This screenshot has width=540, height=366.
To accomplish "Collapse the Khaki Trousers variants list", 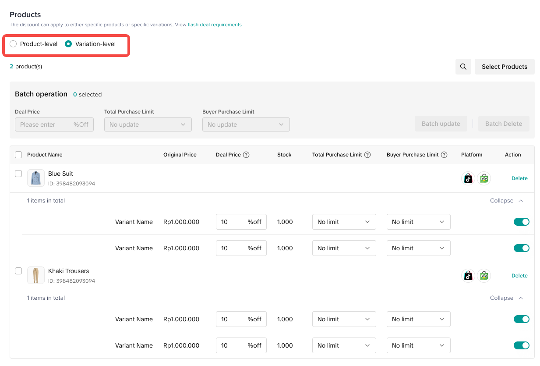I will 506,298.
